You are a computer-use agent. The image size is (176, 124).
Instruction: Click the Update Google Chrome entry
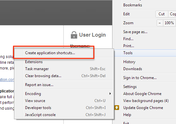click(x=149, y=108)
